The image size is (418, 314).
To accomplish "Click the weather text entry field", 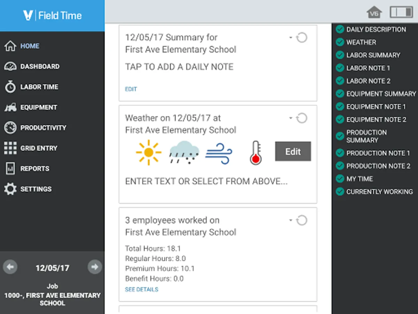I will (x=207, y=181).
